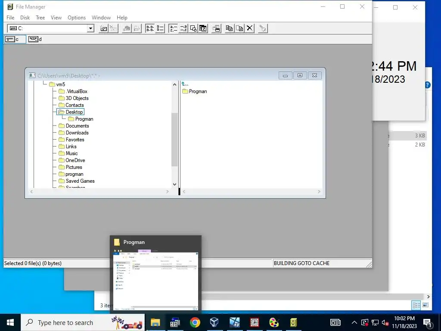The width and height of the screenshot is (441, 331).
Task: Sort files by type toolbar icon
Action: [183, 28]
